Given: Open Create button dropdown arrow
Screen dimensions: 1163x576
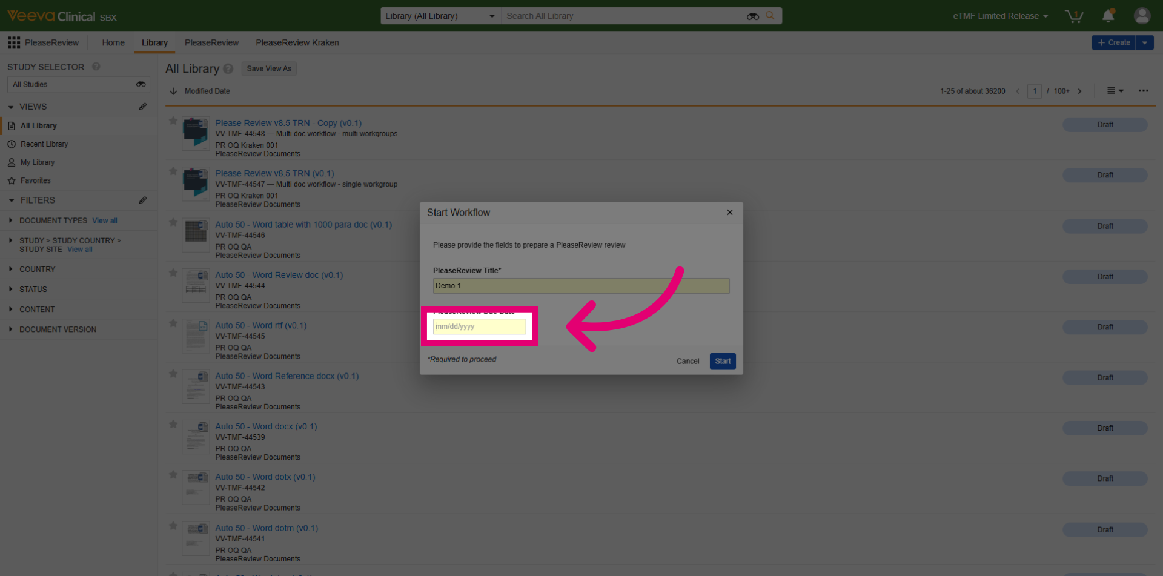Looking at the screenshot, I should coord(1144,42).
